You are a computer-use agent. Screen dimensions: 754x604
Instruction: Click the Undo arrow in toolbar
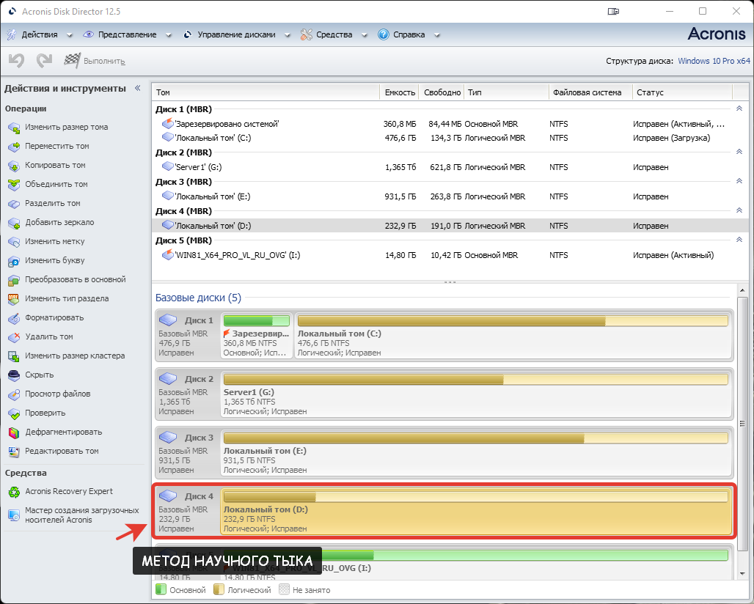click(16, 61)
